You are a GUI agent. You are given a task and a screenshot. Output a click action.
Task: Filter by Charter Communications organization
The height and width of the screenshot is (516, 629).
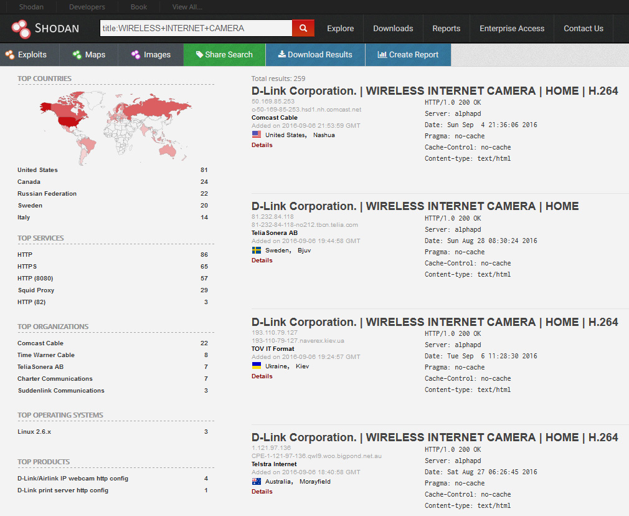(55, 379)
